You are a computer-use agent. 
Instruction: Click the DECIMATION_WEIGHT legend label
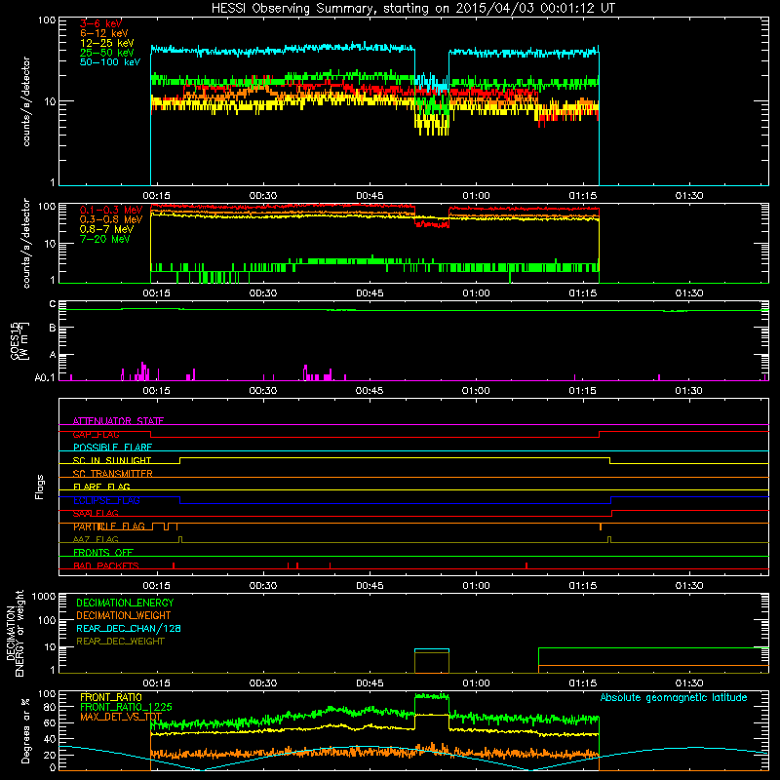pos(124,615)
